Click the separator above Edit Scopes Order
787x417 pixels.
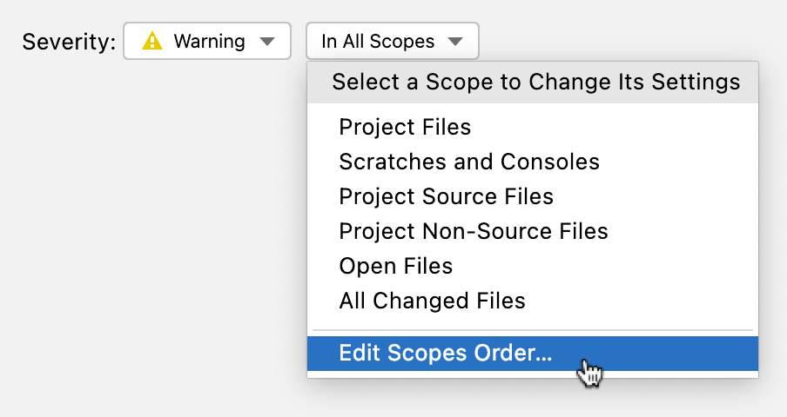(532, 329)
